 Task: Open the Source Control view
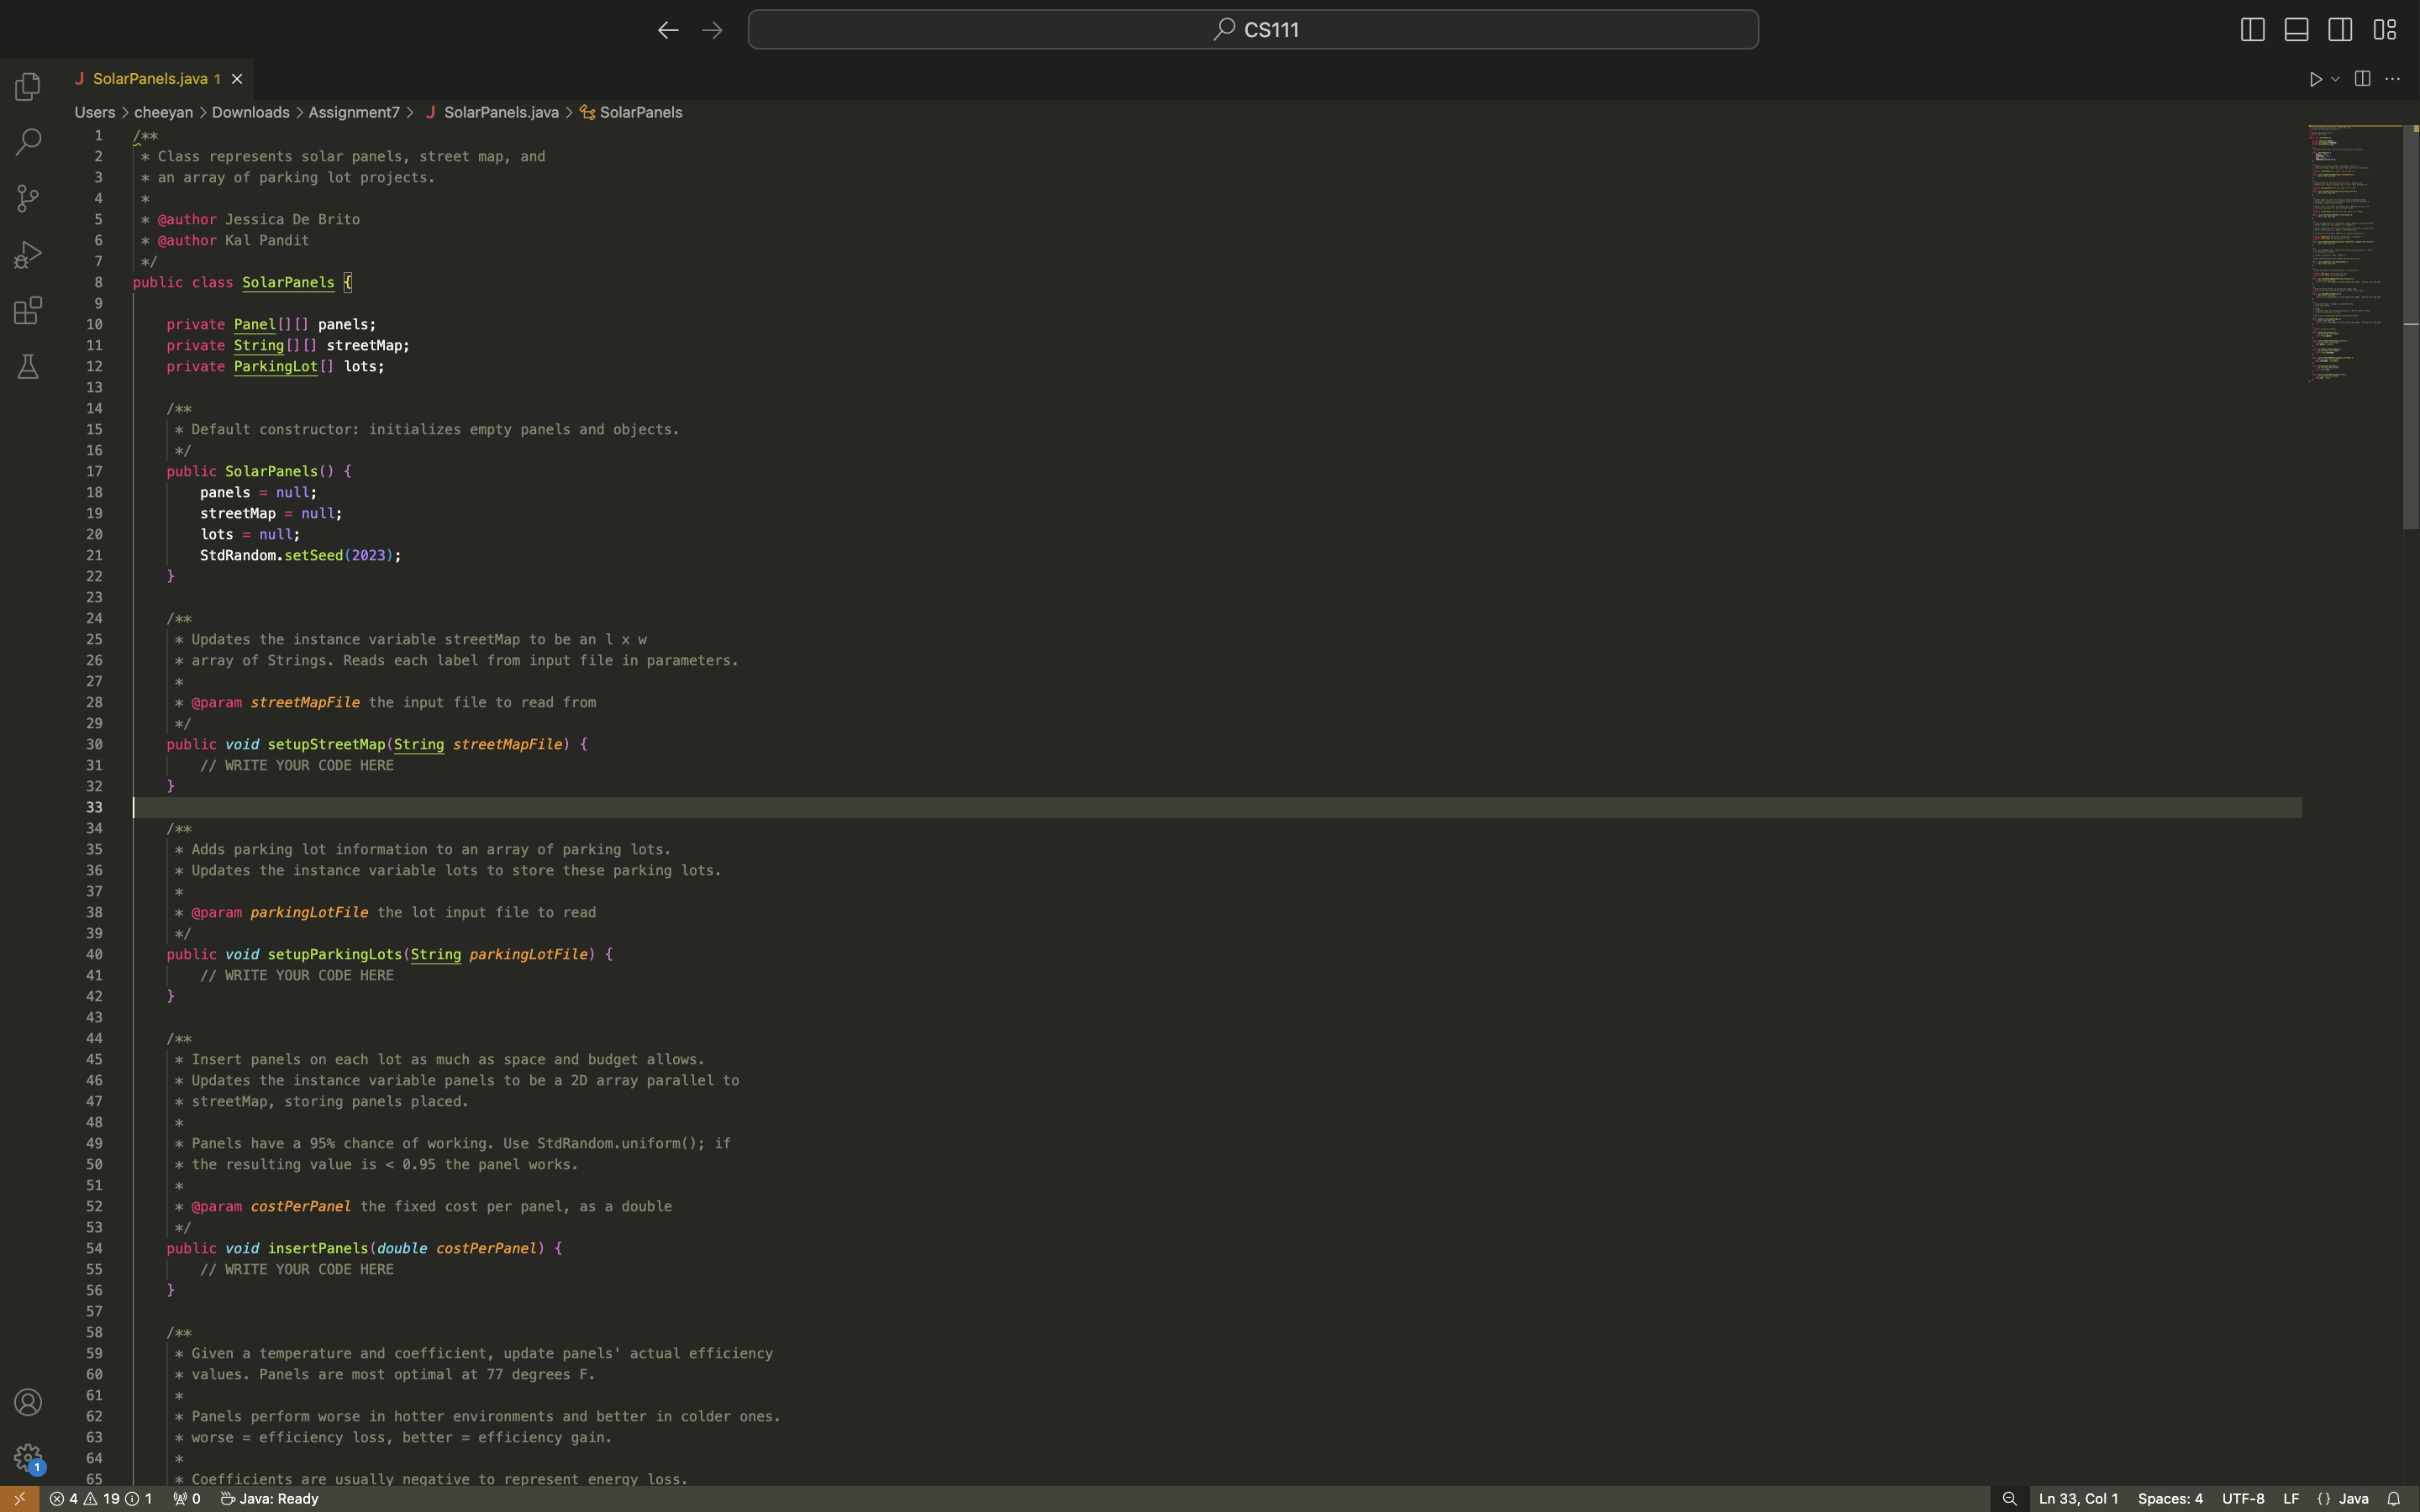tap(28, 198)
